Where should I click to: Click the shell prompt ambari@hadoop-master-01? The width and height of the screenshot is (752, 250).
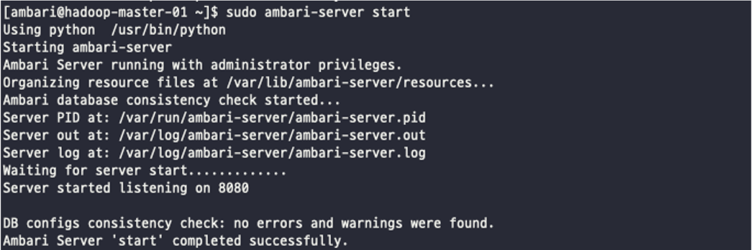coord(100,12)
